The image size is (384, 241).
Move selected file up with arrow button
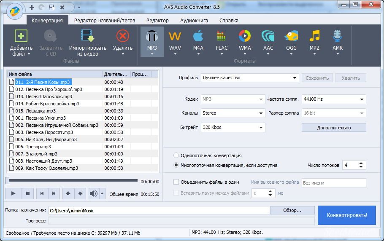[68, 193]
